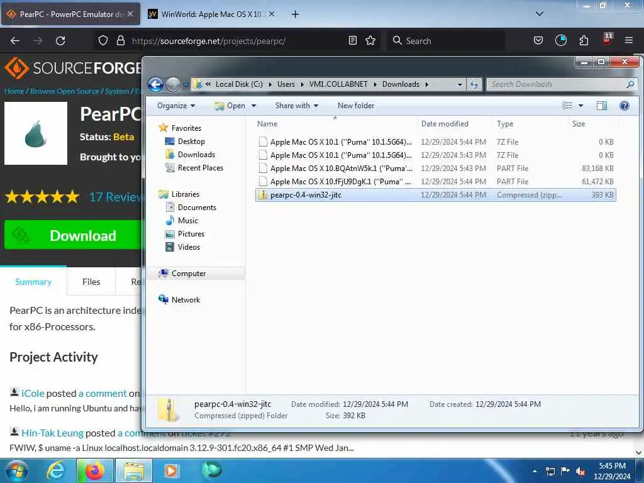Click the volume icon in the system tray
This screenshot has height=483, width=644.
[580, 471]
